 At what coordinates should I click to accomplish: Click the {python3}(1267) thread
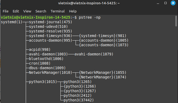[x=80, y=91]
